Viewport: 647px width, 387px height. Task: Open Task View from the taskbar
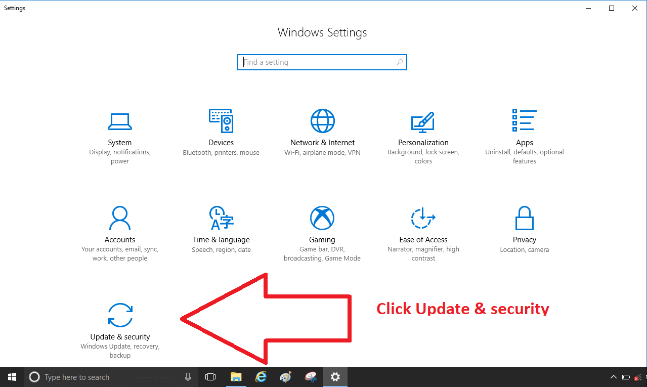(210, 377)
